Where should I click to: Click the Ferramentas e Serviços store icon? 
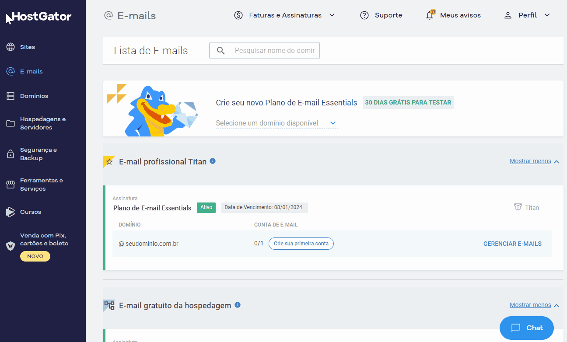pos(10,185)
